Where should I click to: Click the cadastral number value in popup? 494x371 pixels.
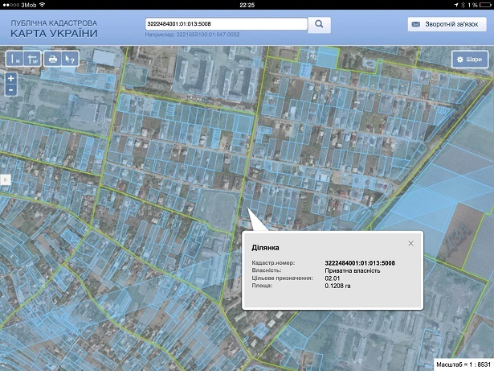point(359,263)
